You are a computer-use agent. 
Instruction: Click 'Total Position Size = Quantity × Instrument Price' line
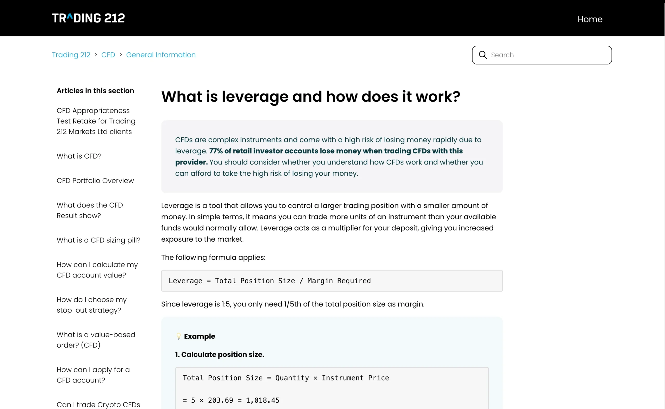(286, 378)
